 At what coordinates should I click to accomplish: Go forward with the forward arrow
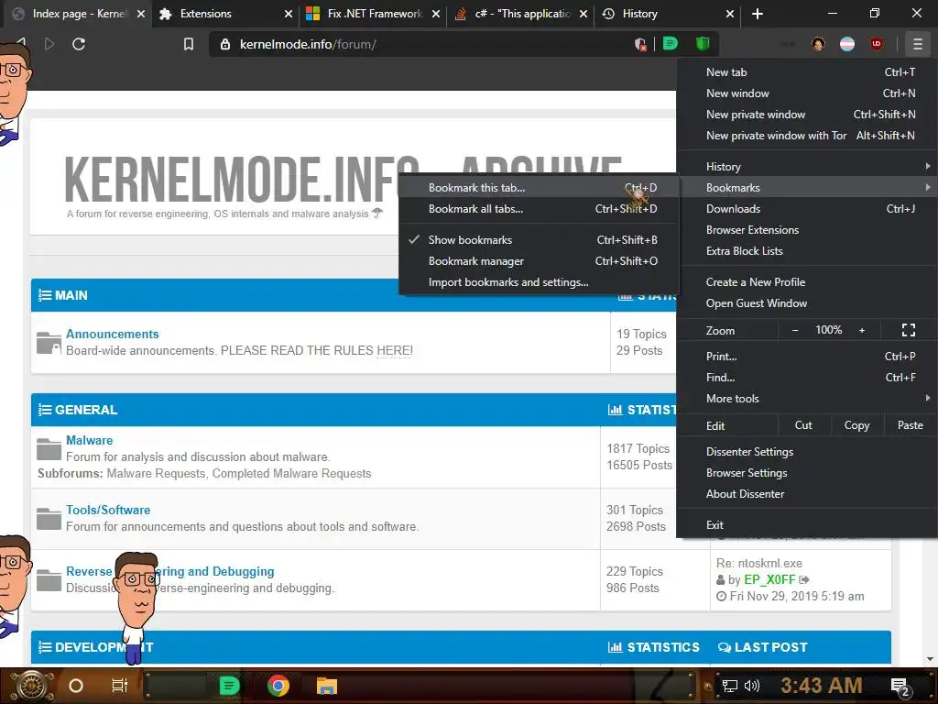[x=49, y=44]
